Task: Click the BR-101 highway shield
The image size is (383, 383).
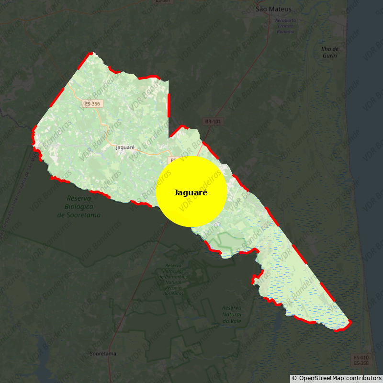Action: coord(213,122)
